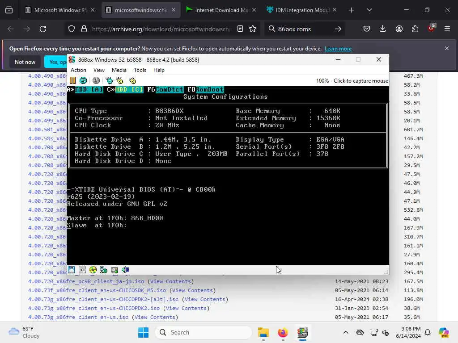Hard reset the emulated machine
This screenshot has width=458, height=343.
point(83,80)
